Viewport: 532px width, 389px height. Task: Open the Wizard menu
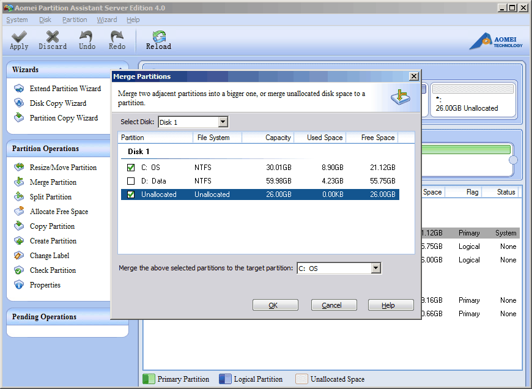[x=107, y=20]
